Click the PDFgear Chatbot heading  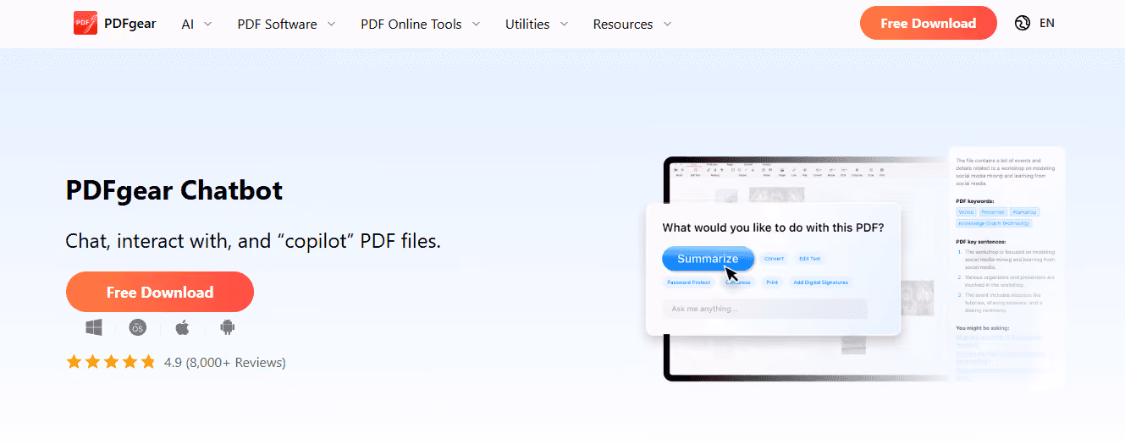coord(174,190)
